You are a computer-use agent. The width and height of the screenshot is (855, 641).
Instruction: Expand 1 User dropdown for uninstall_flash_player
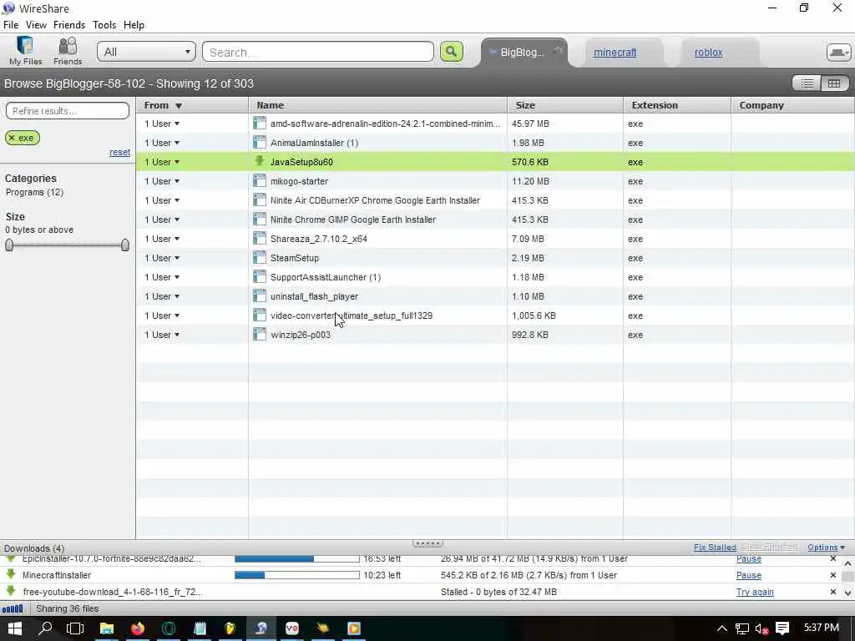pyautogui.click(x=177, y=296)
